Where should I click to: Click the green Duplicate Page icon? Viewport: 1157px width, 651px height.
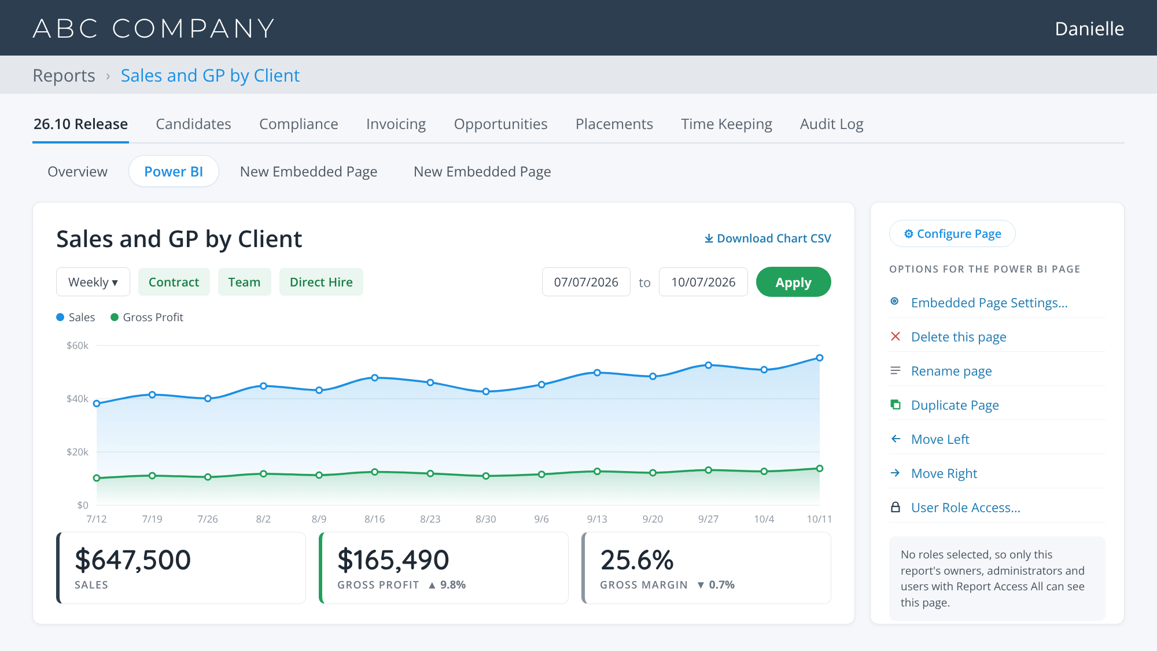click(x=896, y=404)
